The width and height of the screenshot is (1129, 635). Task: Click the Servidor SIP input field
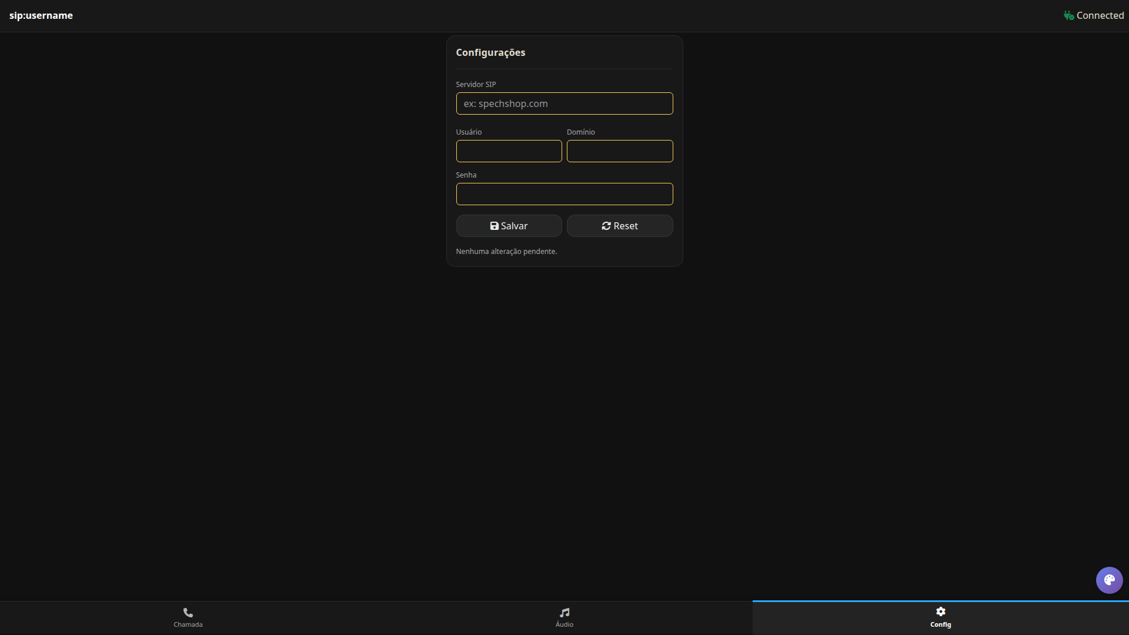(x=564, y=103)
